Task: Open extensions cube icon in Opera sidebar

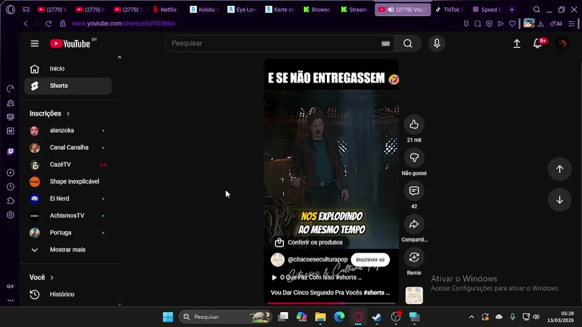Action: pos(10,201)
